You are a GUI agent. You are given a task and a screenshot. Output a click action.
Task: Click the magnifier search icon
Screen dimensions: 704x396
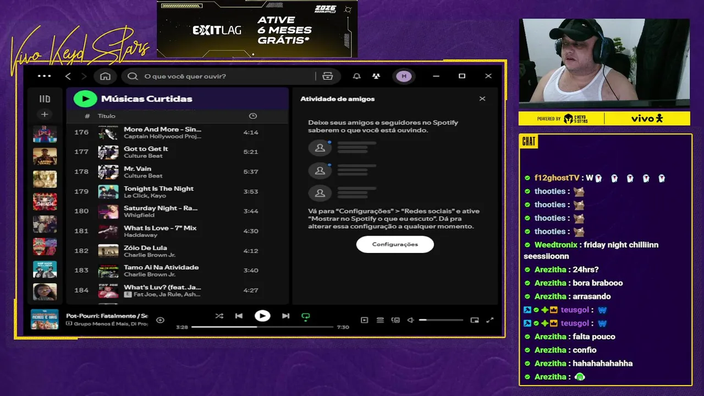coord(133,76)
